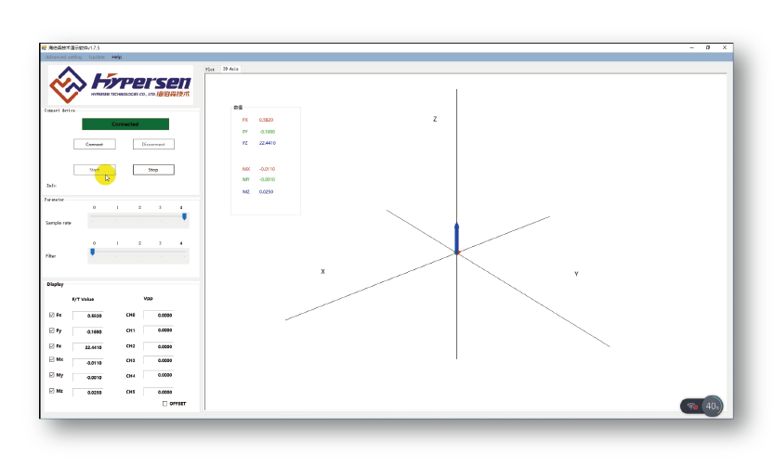This screenshot has height=466, width=775.
Task: Click the Sample rate slider handle
Action: (184, 217)
